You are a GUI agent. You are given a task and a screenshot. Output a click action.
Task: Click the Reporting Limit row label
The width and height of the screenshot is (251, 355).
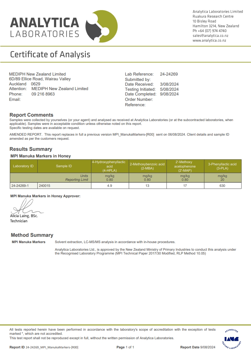77,180
